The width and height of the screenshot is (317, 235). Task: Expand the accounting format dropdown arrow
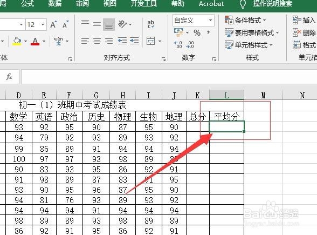pyautogui.click(x=187, y=32)
